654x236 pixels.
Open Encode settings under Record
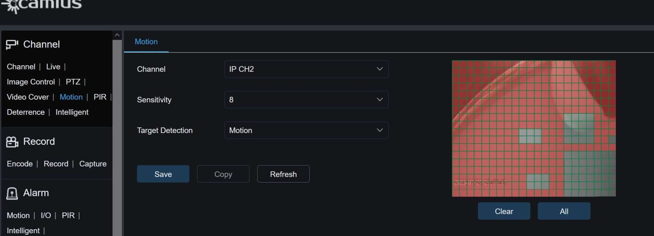click(19, 164)
